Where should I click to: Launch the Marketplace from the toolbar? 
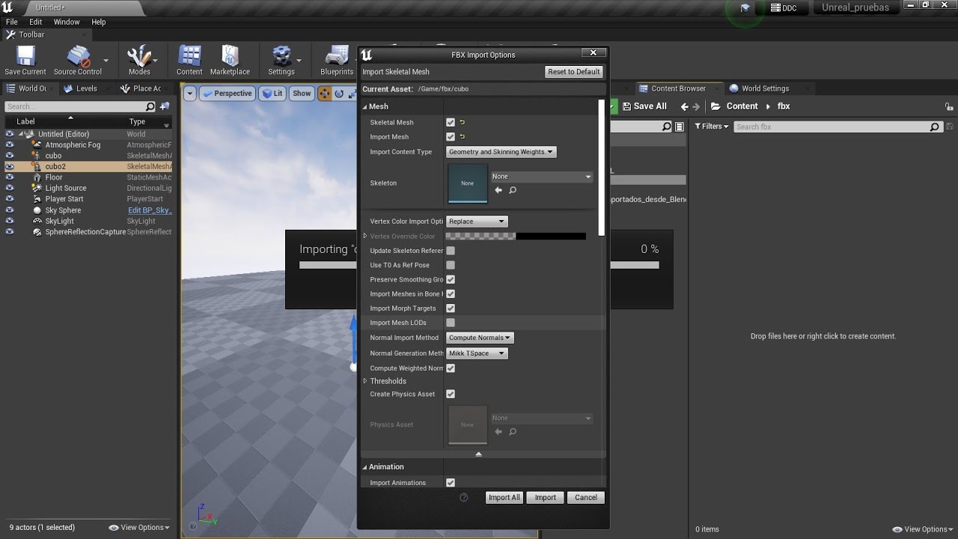tap(230, 60)
